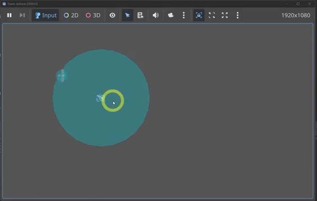Mute the game audio speaker
Image resolution: width=317 pixels, height=201 pixels.
click(155, 15)
